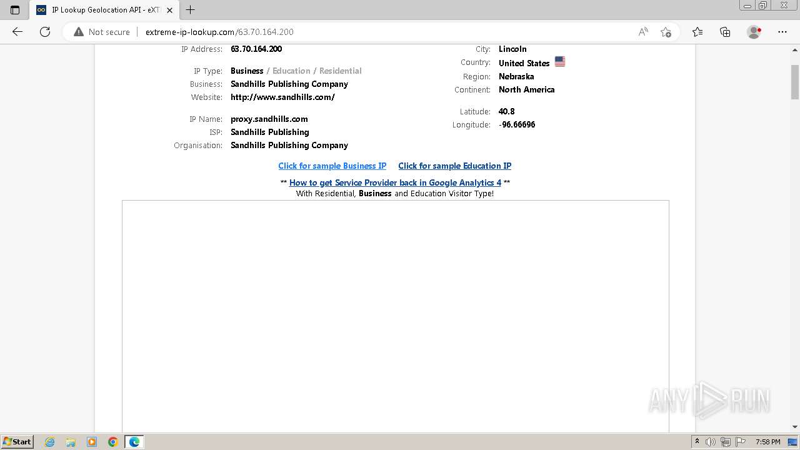800x450 pixels.
Task: Open the media player taskbar icon
Action: [92, 442]
